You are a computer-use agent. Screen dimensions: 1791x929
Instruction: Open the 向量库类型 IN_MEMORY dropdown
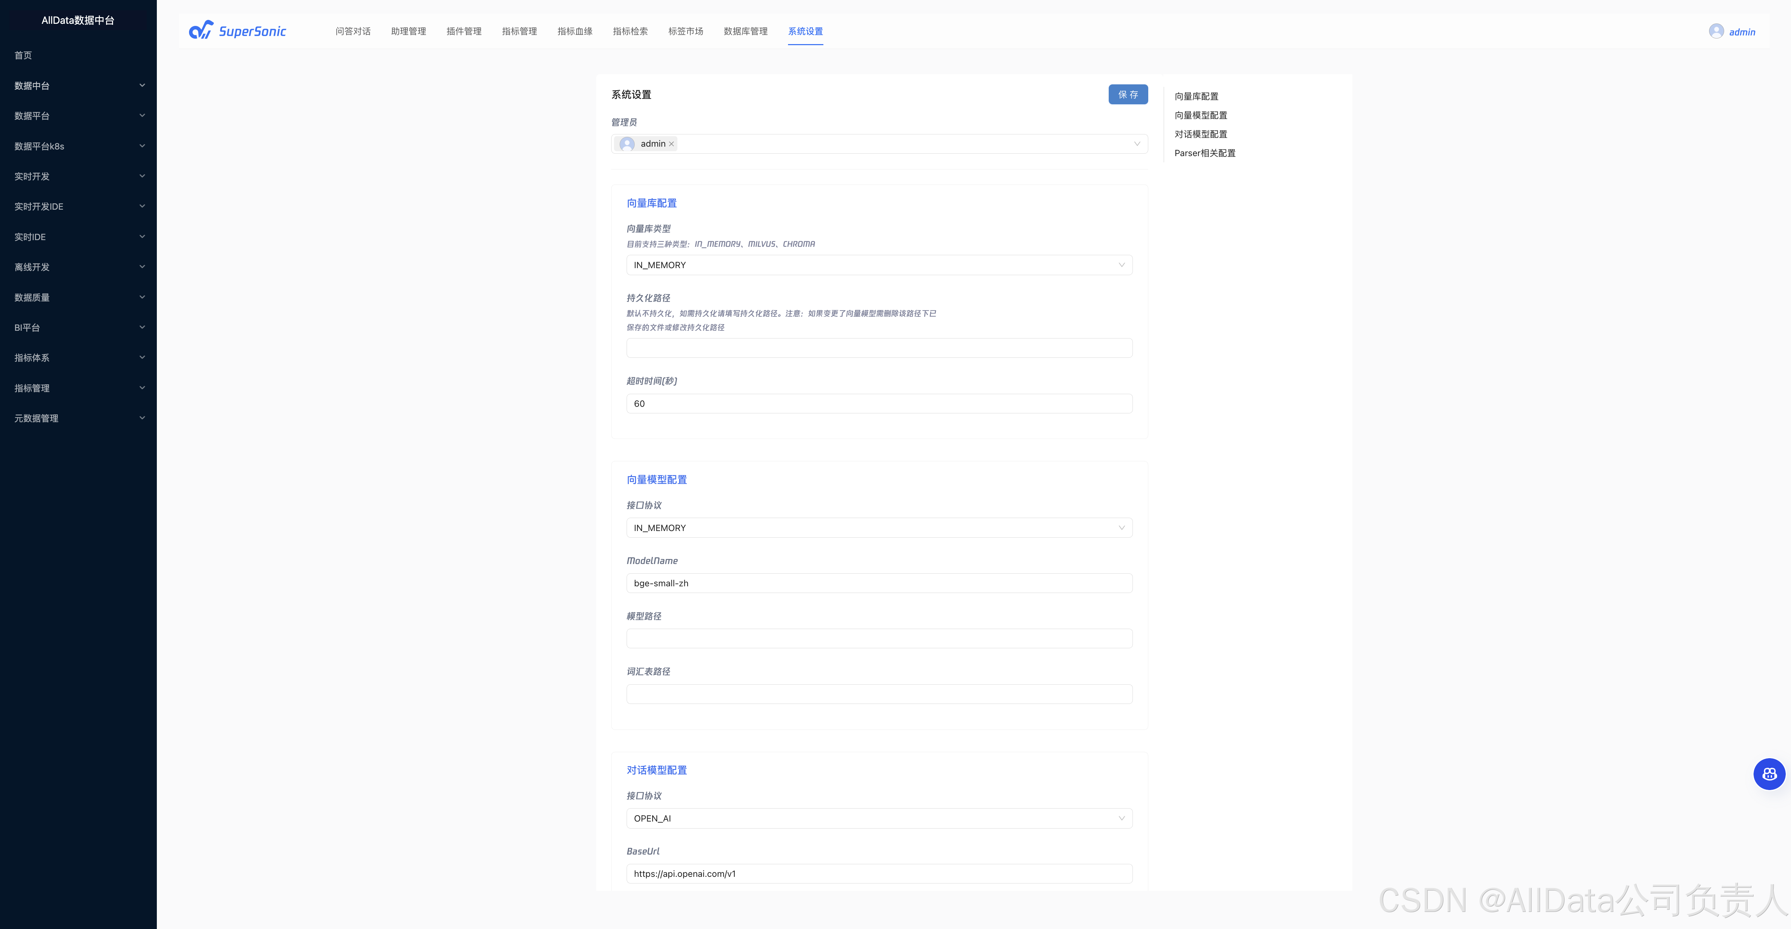click(879, 265)
